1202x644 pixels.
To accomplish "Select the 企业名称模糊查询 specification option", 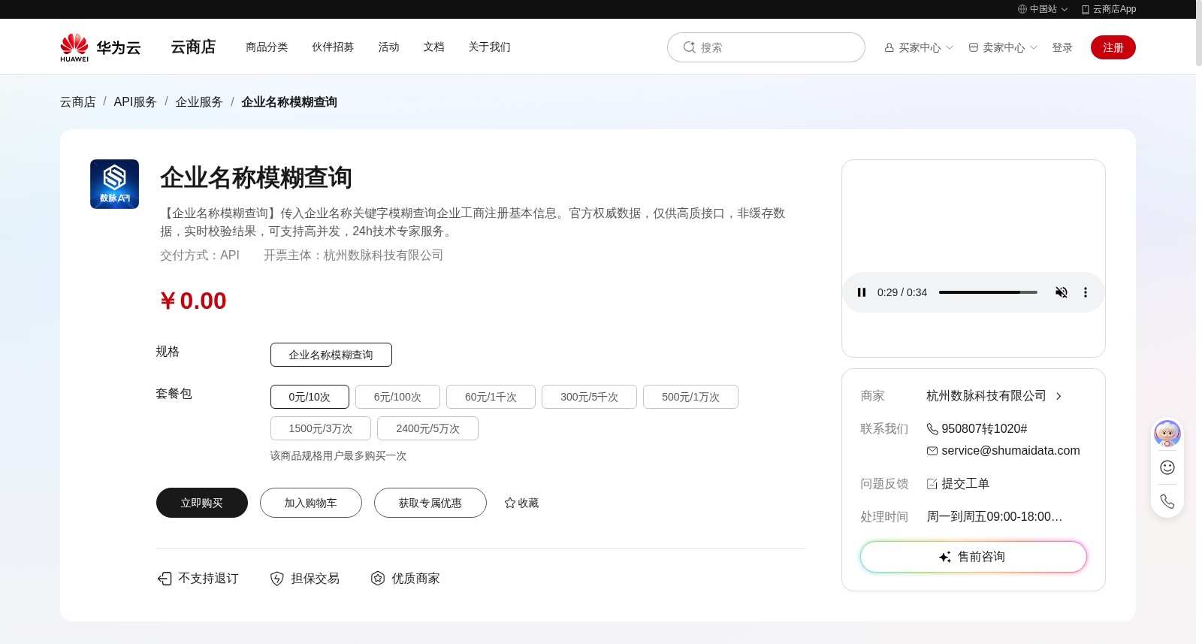I will (x=331, y=355).
